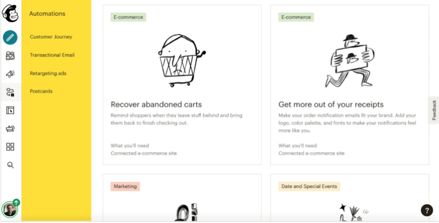The height and width of the screenshot is (223, 439).
Task: Click the Marketing category tag
Action: [x=125, y=186]
